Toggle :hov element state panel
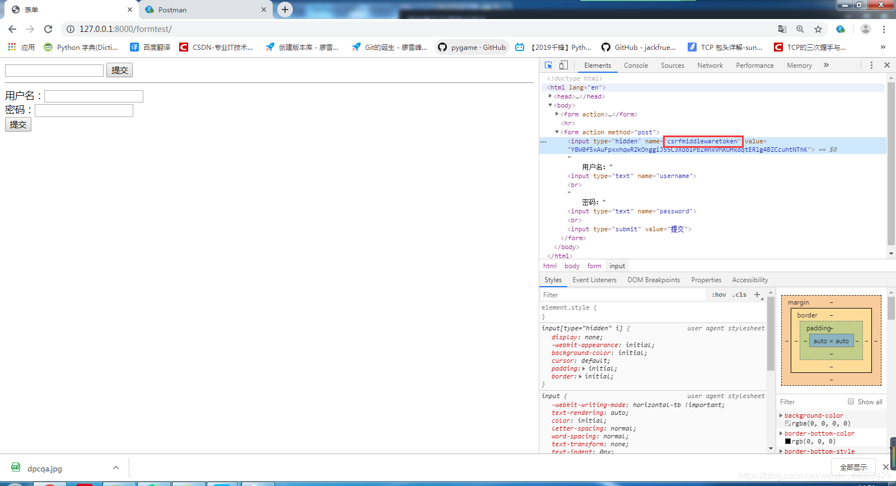This screenshot has width=896, height=486. coord(719,295)
